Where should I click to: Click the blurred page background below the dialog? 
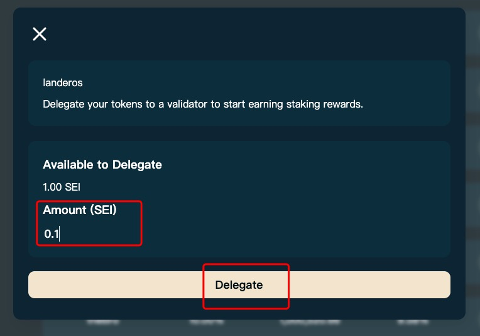(251, 328)
